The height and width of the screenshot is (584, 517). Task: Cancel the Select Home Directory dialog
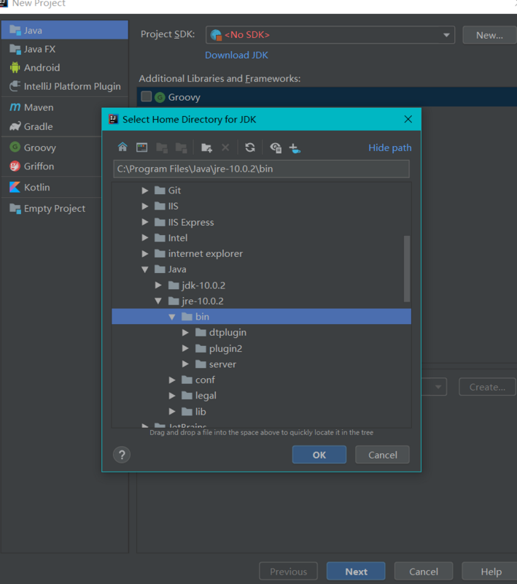pyautogui.click(x=382, y=454)
